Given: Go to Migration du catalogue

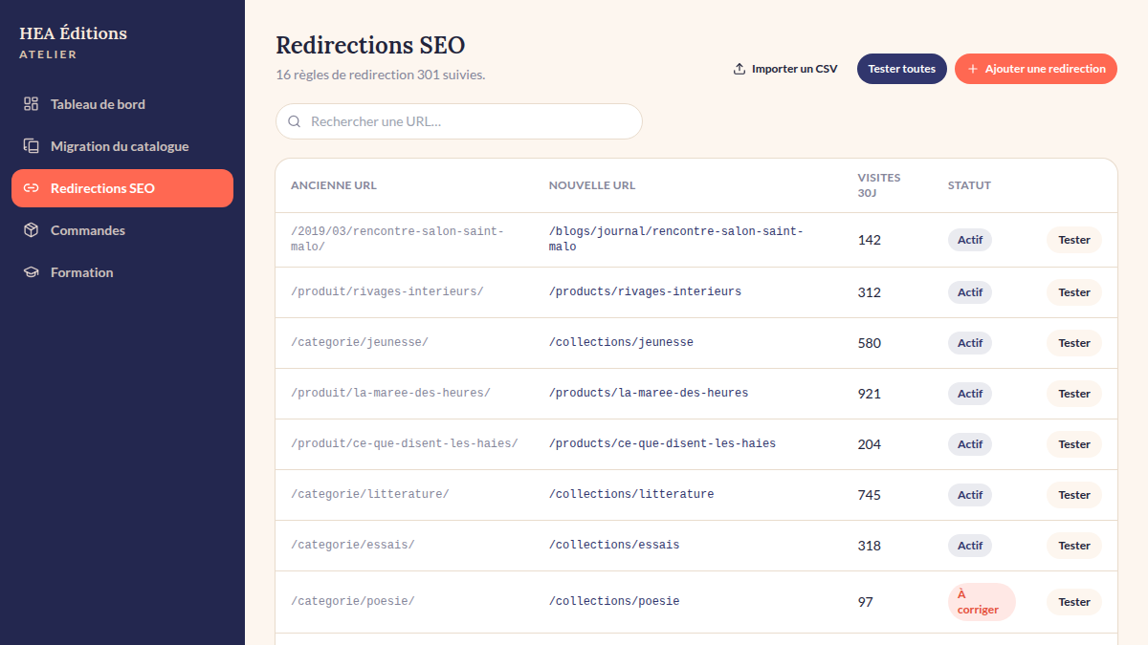Looking at the screenshot, I should [x=122, y=146].
